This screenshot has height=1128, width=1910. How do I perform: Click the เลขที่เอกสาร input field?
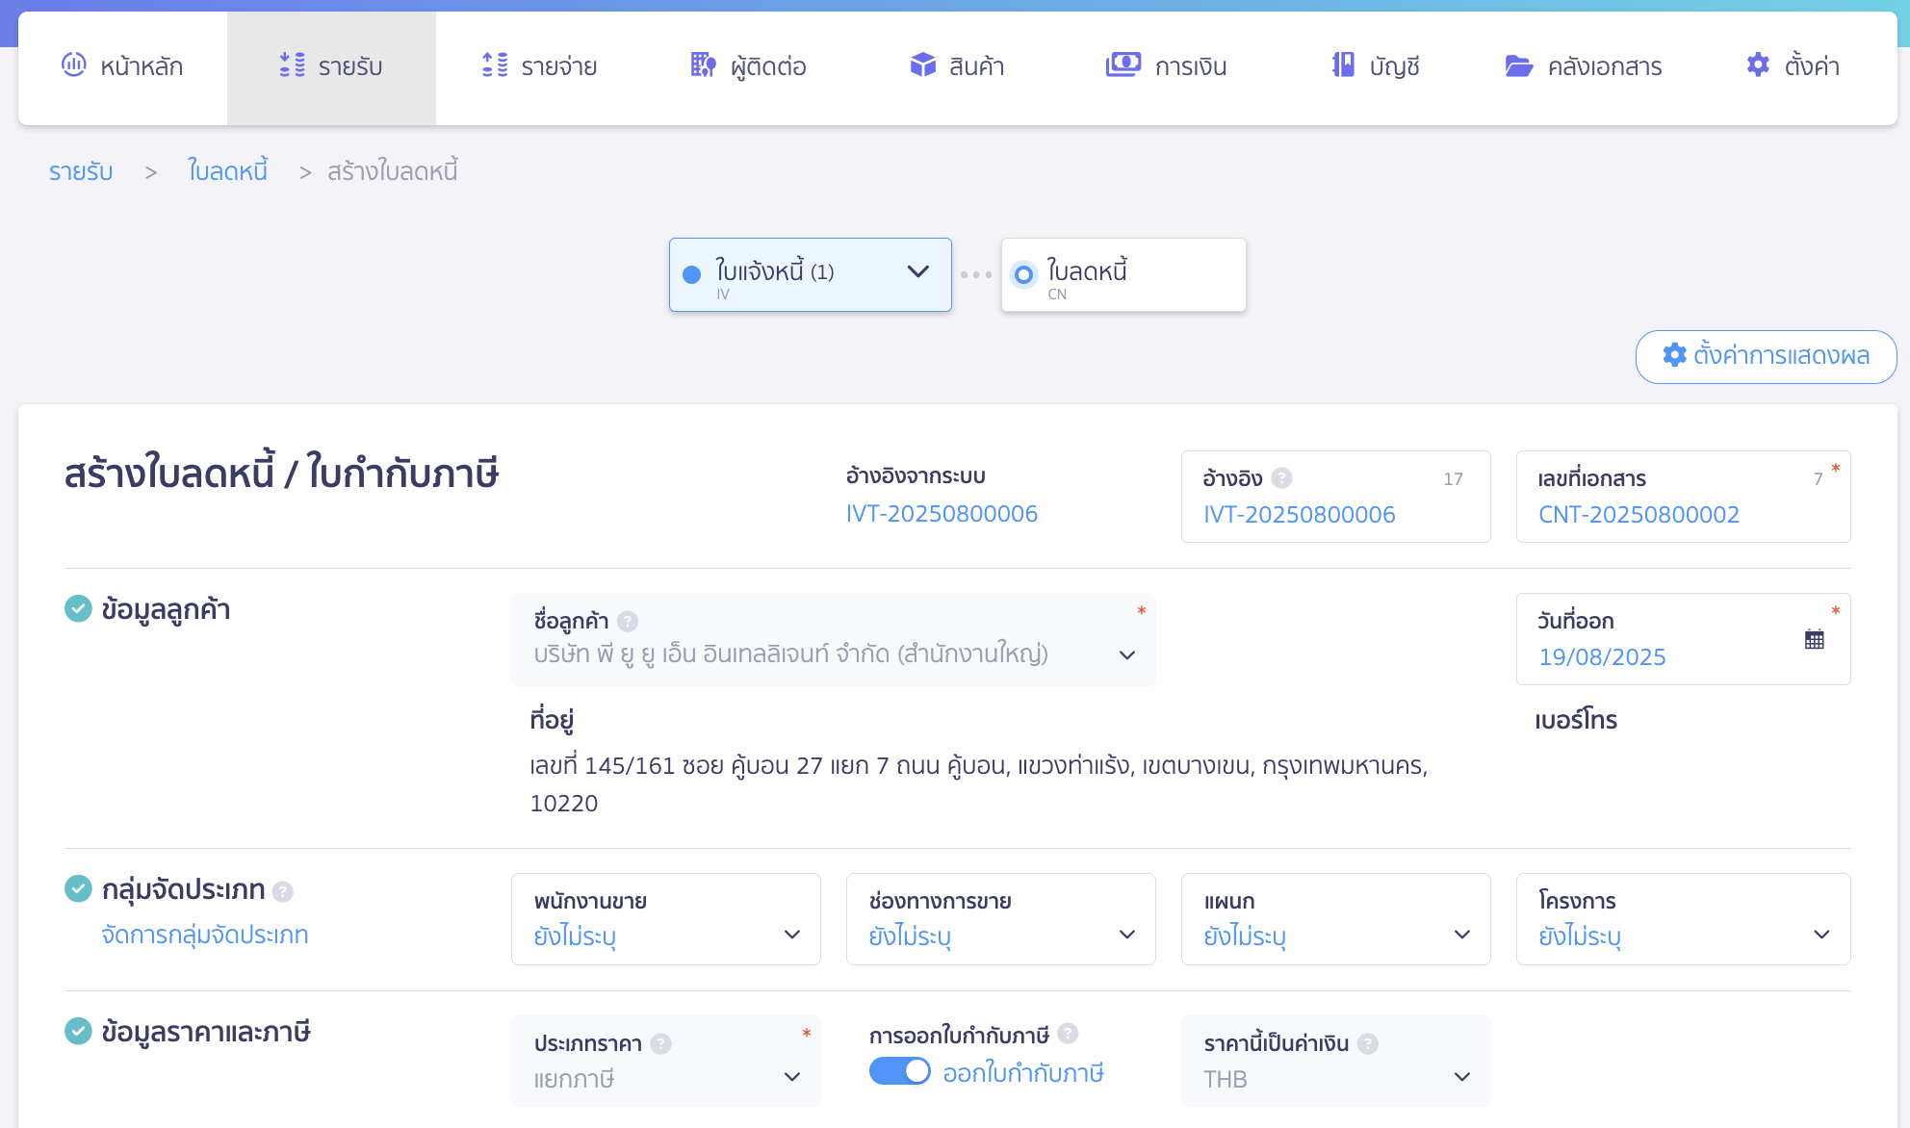tap(1683, 514)
